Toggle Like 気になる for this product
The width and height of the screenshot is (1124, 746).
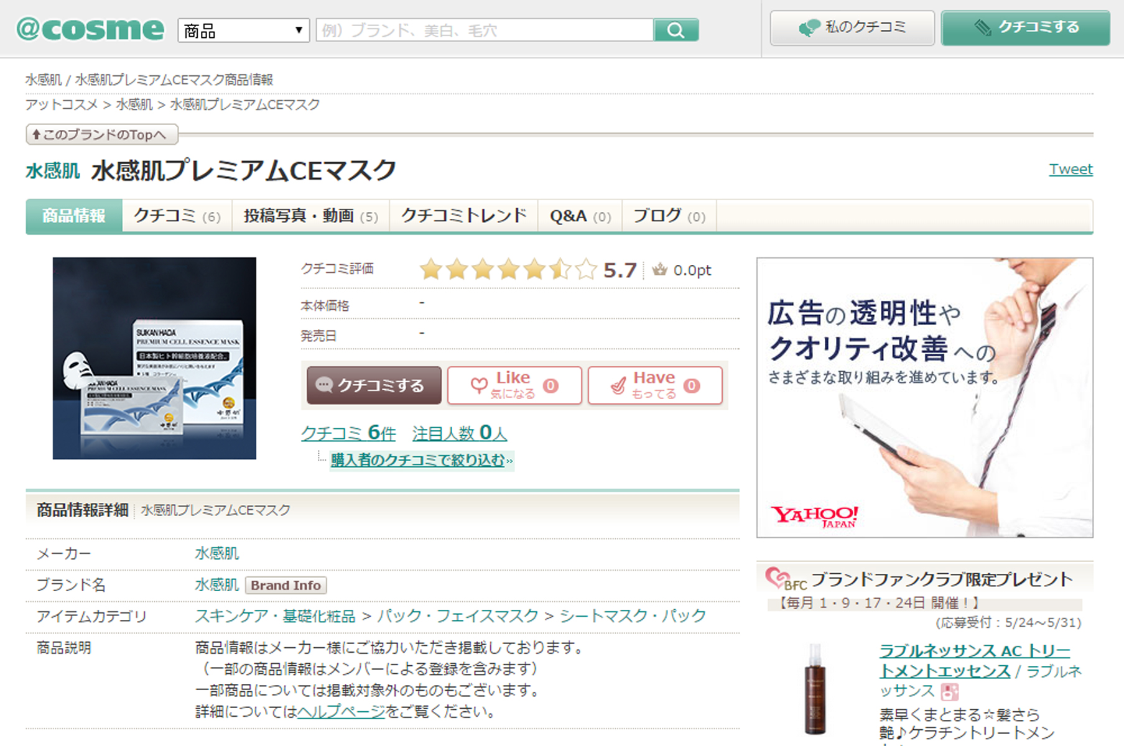point(514,385)
